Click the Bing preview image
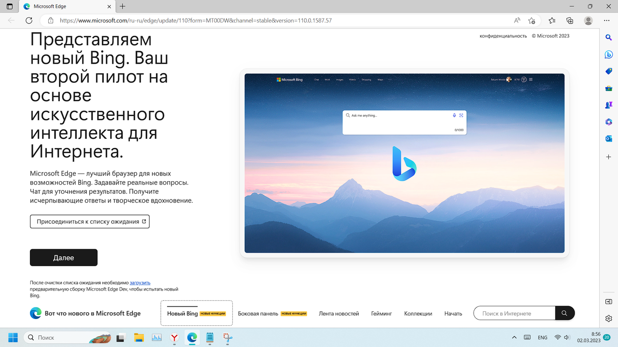Image resolution: width=618 pixels, height=347 pixels. coord(405,163)
